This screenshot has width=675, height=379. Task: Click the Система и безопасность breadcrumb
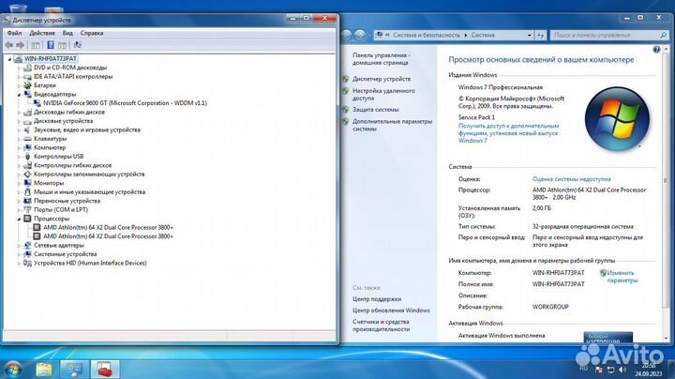[x=427, y=35]
